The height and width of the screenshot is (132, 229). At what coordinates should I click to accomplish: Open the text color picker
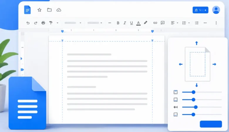(x=138, y=23)
